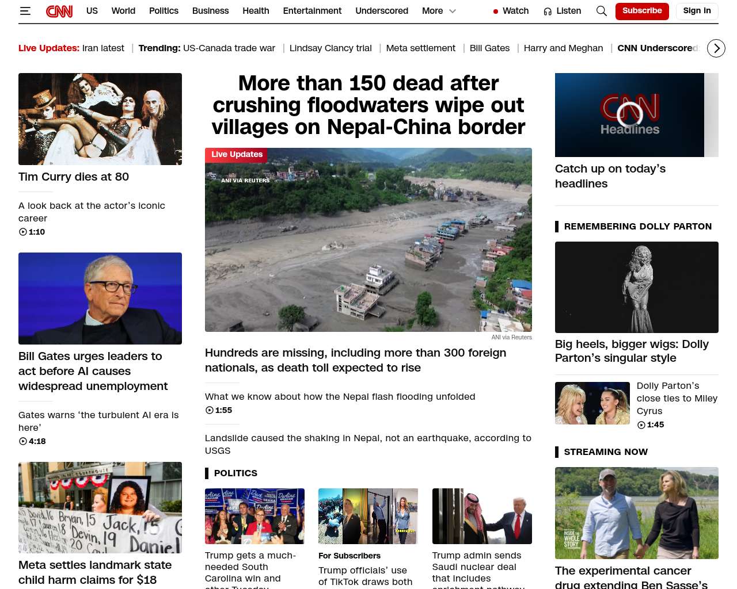The width and height of the screenshot is (737, 589).
Task: Expand the More menu chevron
Action: (x=453, y=11)
